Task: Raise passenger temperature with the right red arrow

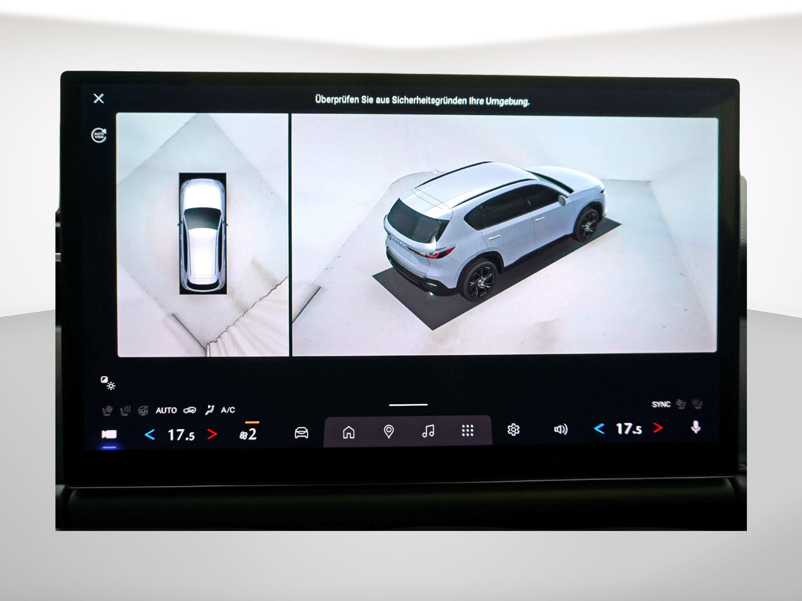Action: [658, 428]
